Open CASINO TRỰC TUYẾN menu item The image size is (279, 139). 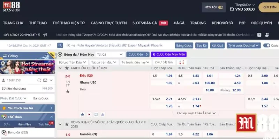point(108,23)
